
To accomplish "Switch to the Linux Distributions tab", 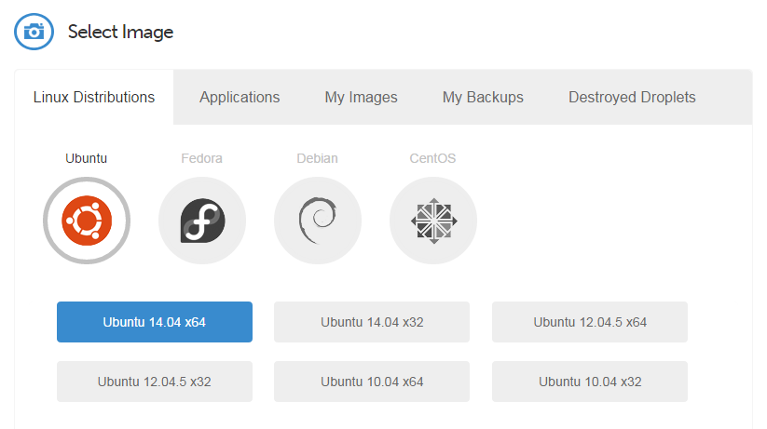I will coord(94,97).
